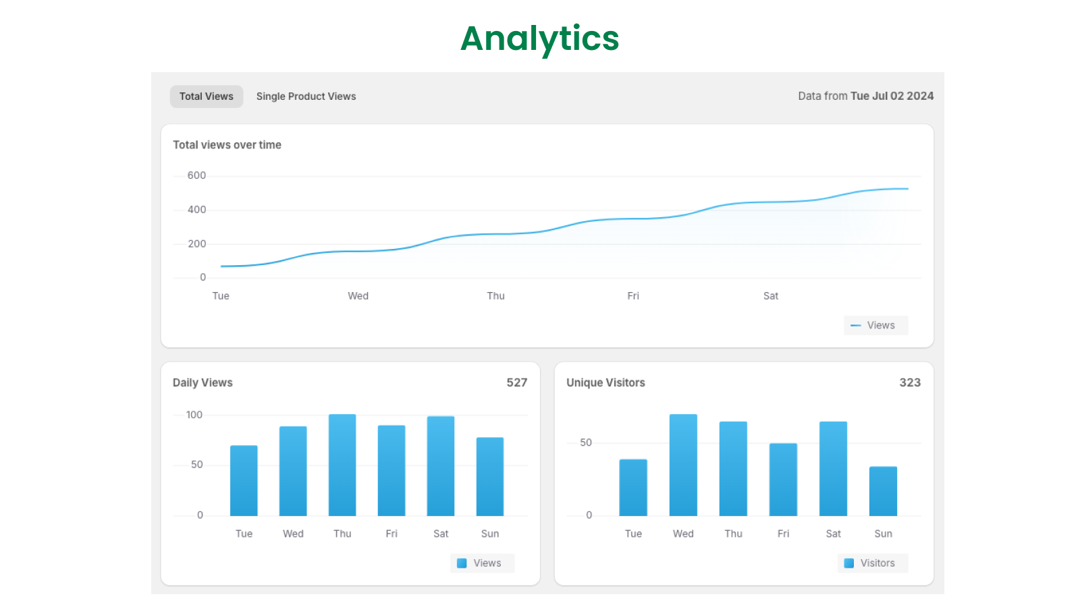Switch to the Single Product Views tab
Screen dimensions: 1080x607
pyautogui.click(x=306, y=96)
